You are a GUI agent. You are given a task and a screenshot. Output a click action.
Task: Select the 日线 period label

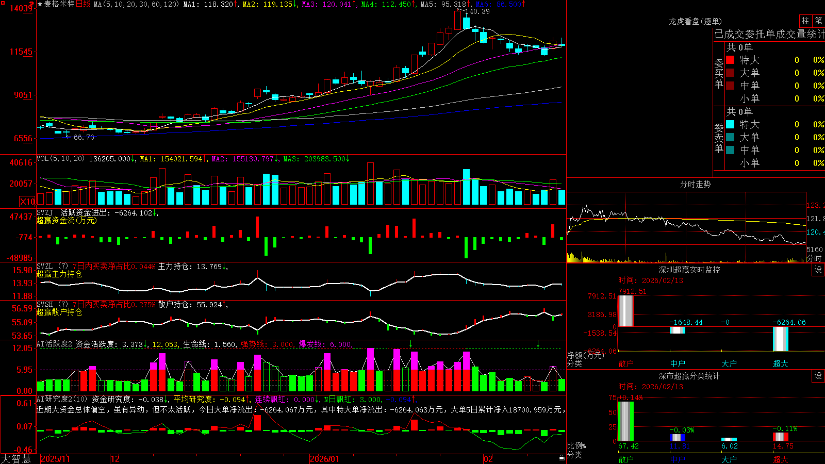(83, 4)
